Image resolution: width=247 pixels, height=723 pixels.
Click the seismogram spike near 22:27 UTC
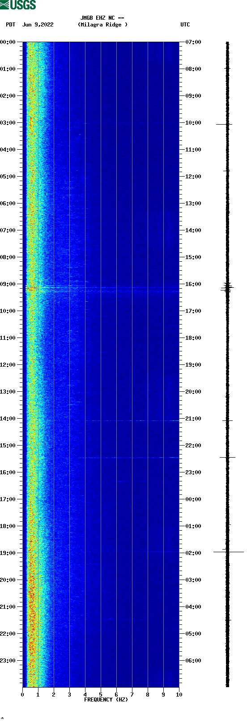[x=227, y=458]
